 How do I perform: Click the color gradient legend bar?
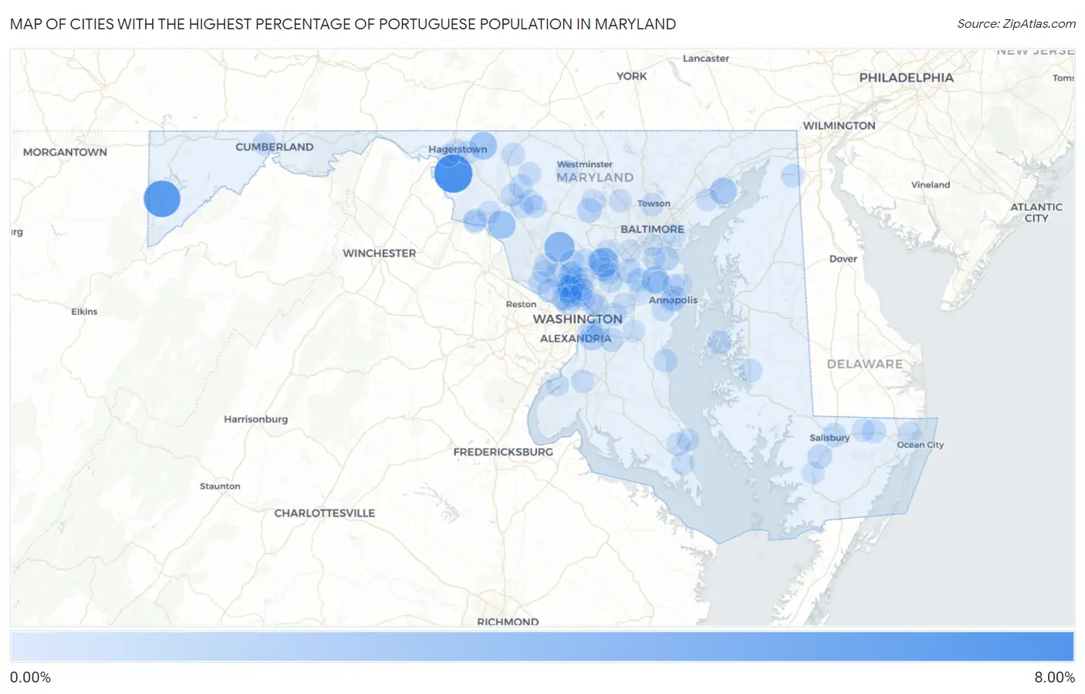coord(542,647)
